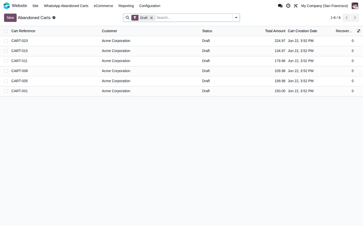
Task: Click the Website app name
Action: 19,6
